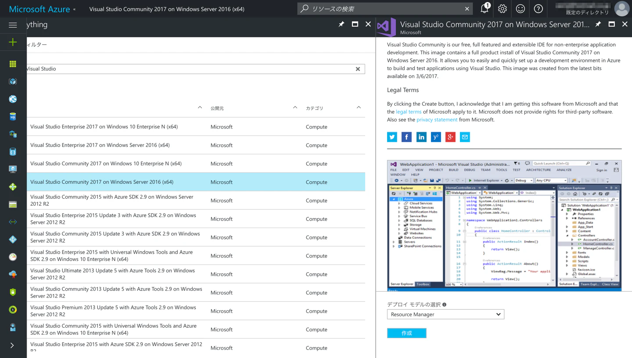The width and height of the screenshot is (632, 358).
Task: Open the account profile avatar
Action: (x=622, y=8)
